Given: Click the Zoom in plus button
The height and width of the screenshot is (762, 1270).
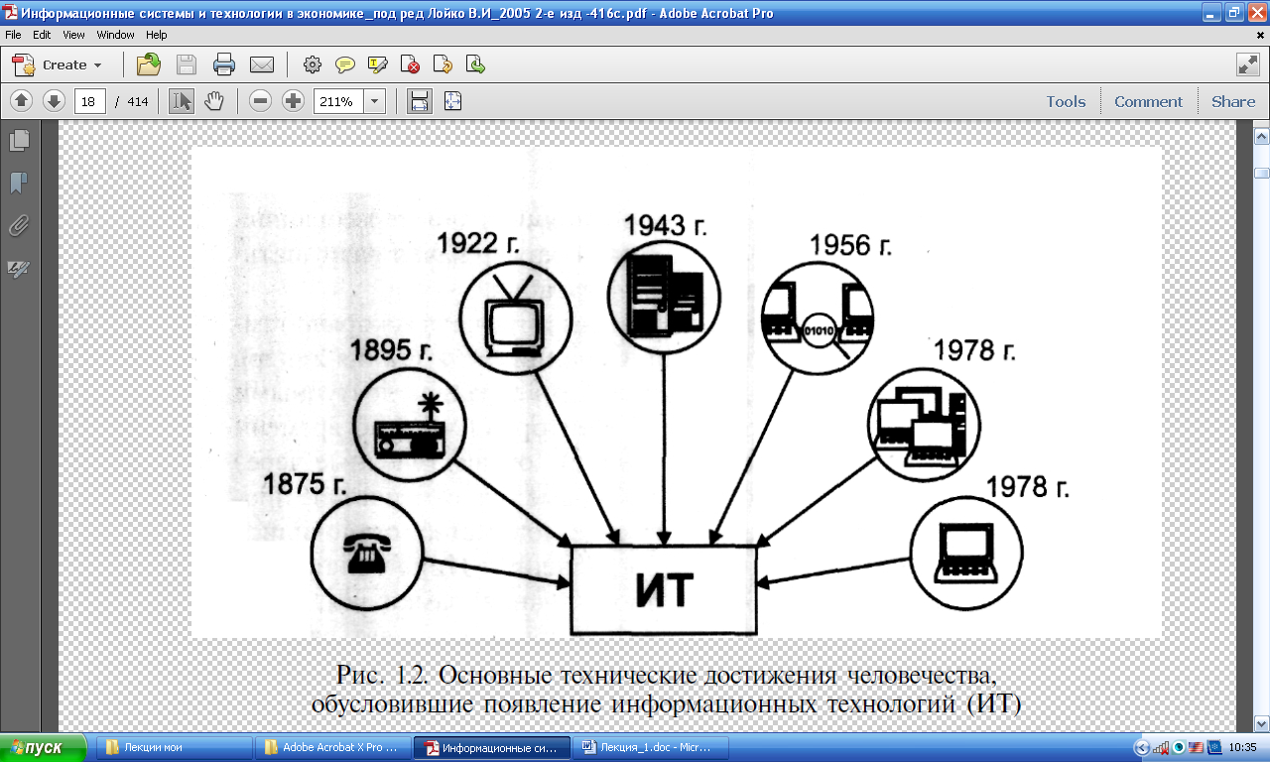Looking at the screenshot, I should point(293,101).
